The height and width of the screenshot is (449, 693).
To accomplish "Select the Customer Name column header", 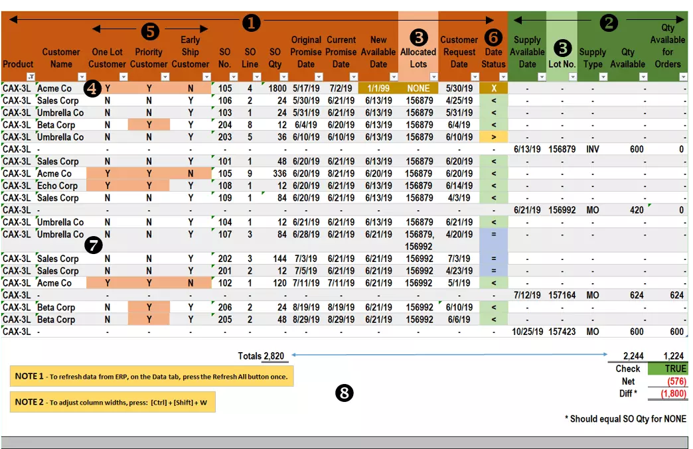I will [x=61, y=58].
